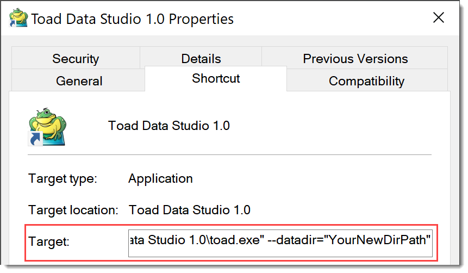Click the Target location value text

click(x=189, y=209)
